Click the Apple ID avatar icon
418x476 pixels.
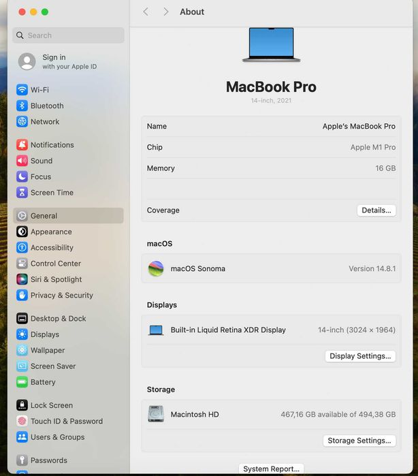[x=27, y=61]
